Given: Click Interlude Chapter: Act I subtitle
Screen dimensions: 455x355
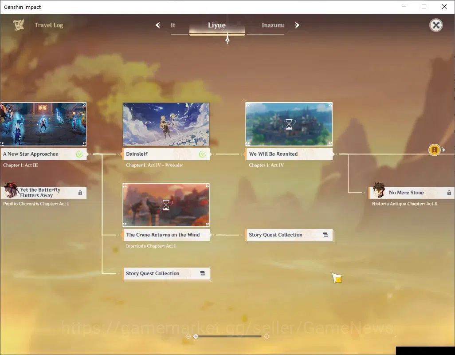Looking at the screenshot, I should pyautogui.click(x=151, y=246).
